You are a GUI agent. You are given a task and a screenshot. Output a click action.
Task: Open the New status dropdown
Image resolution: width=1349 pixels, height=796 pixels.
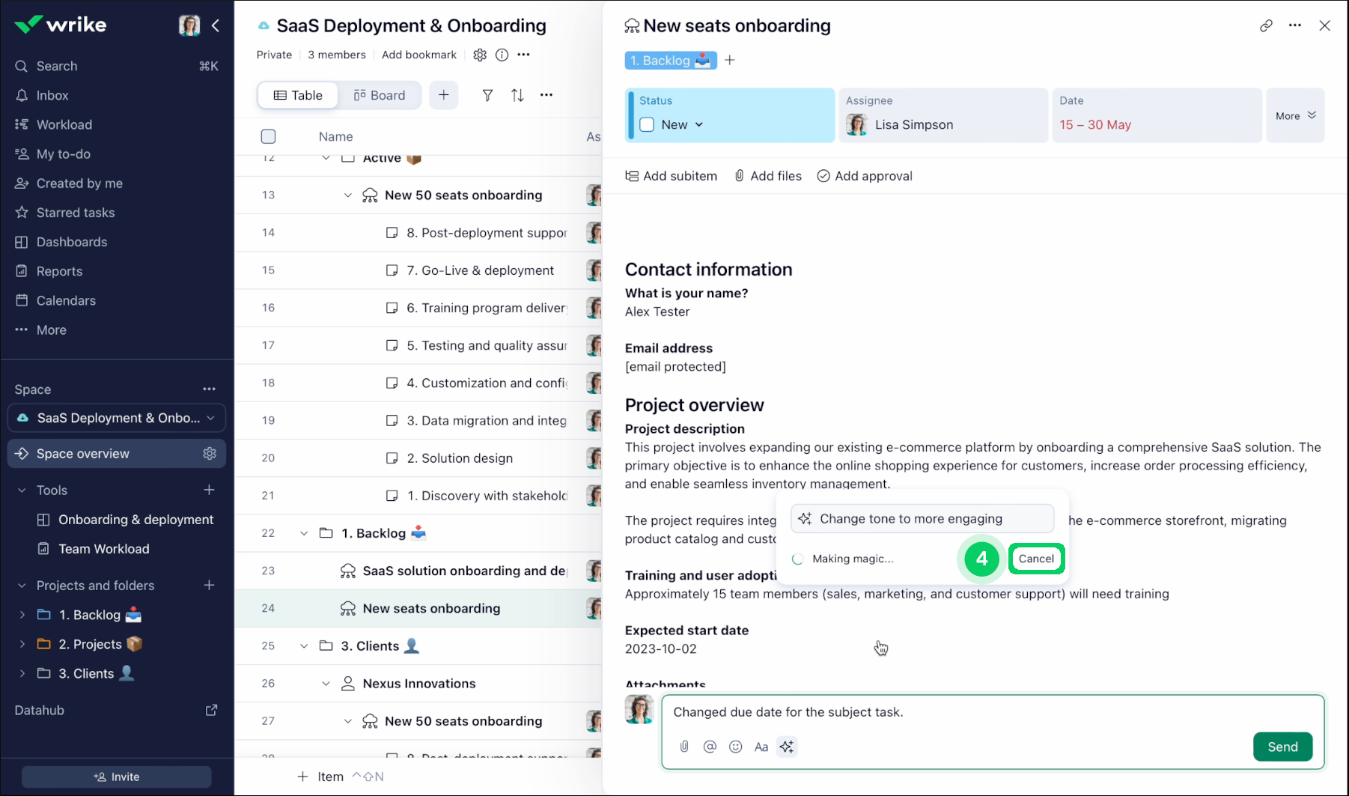[682, 124]
